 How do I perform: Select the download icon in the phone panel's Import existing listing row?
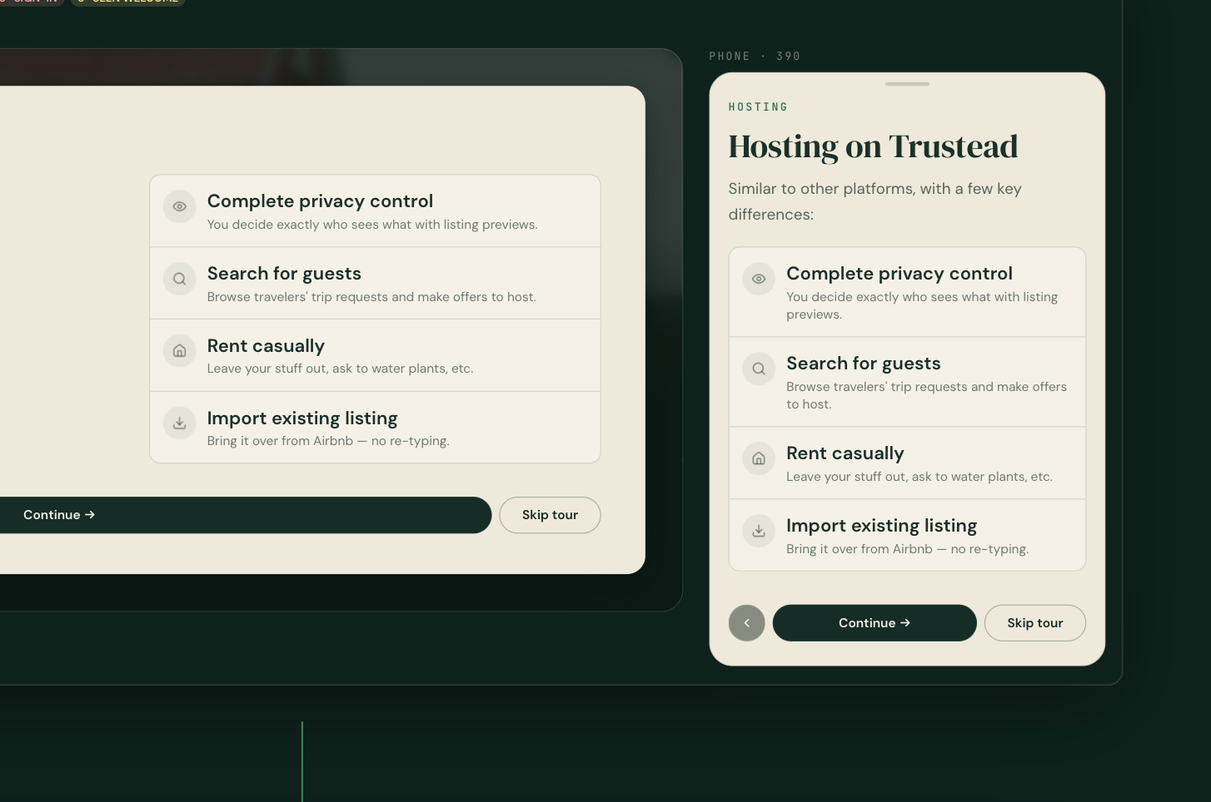[759, 531]
